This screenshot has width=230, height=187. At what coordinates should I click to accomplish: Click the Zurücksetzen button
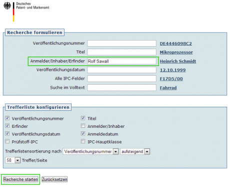(x=54, y=179)
